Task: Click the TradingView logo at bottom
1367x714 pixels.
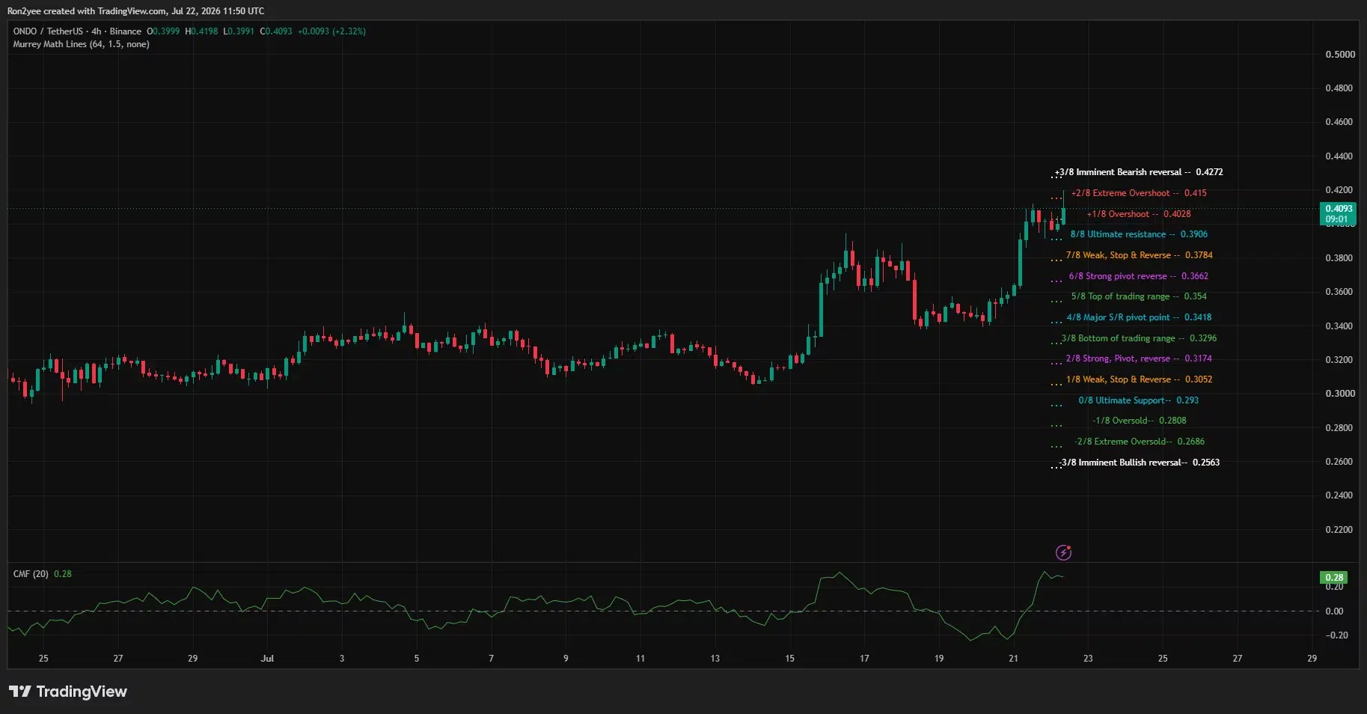Action: click(x=68, y=692)
